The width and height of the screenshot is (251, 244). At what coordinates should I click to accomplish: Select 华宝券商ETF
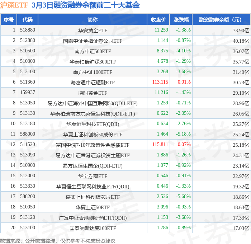tap(93, 176)
